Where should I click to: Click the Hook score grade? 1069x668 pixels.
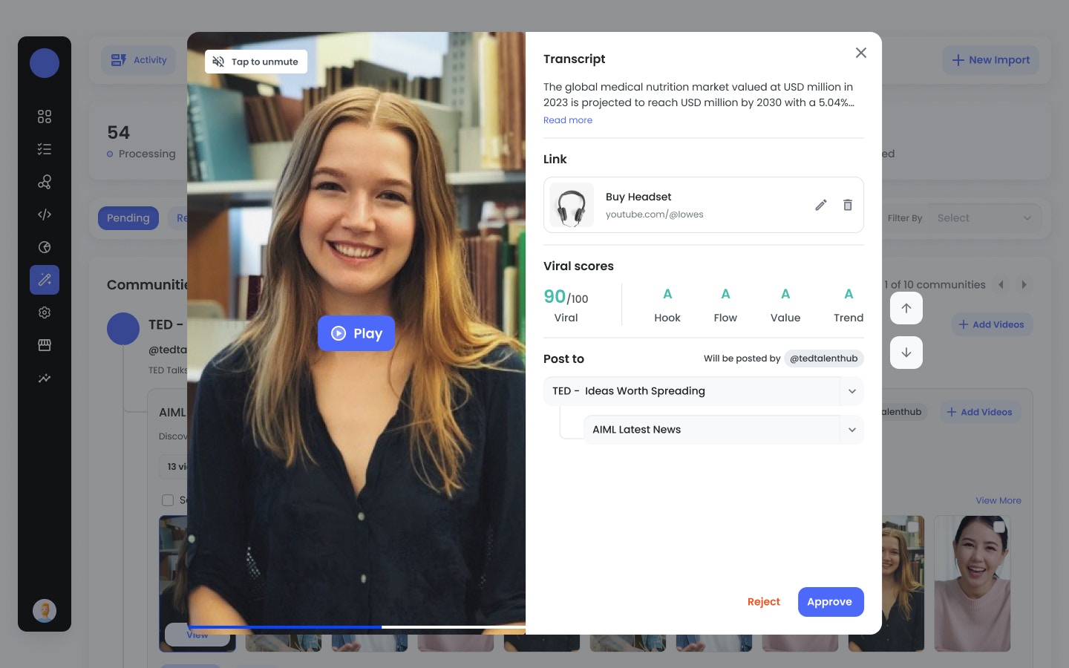click(667, 295)
